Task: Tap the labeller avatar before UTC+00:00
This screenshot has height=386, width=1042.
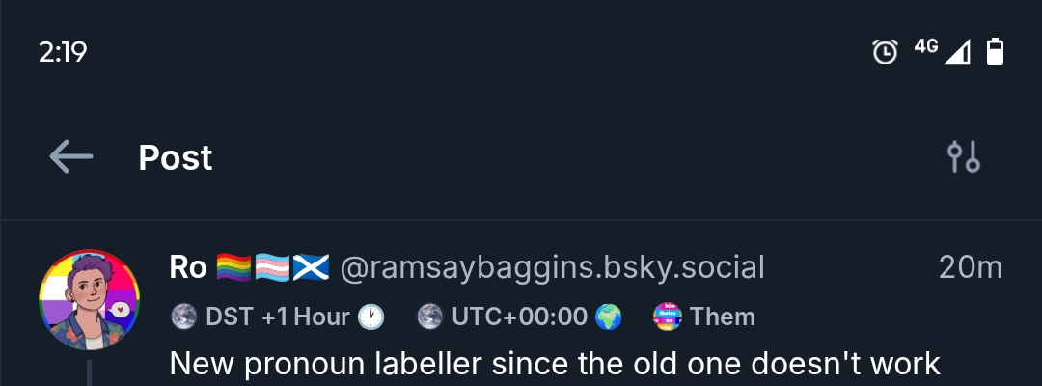Action: [x=430, y=317]
